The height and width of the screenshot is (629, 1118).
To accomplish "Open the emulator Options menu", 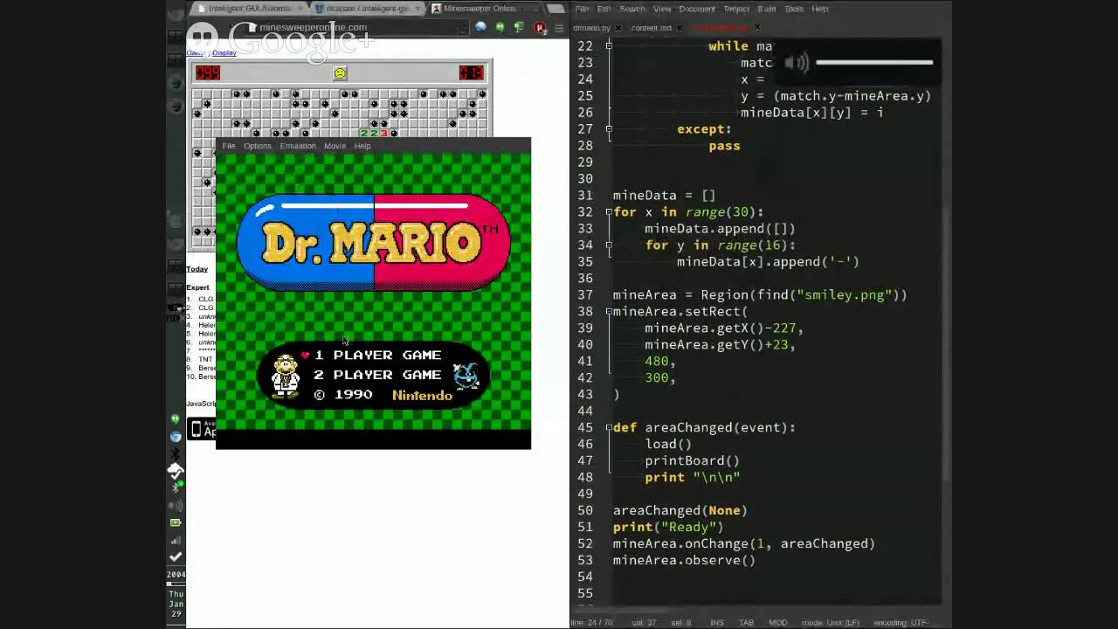I will coord(258,146).
